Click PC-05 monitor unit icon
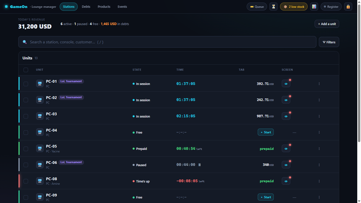The height and width of the screenshot is (203, 361). point(40,148)
